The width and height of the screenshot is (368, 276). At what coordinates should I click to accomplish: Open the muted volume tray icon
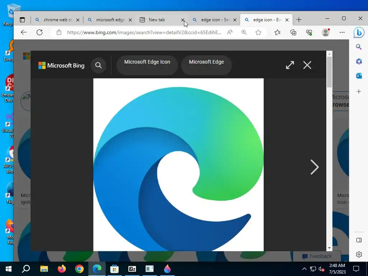point(322,269)
